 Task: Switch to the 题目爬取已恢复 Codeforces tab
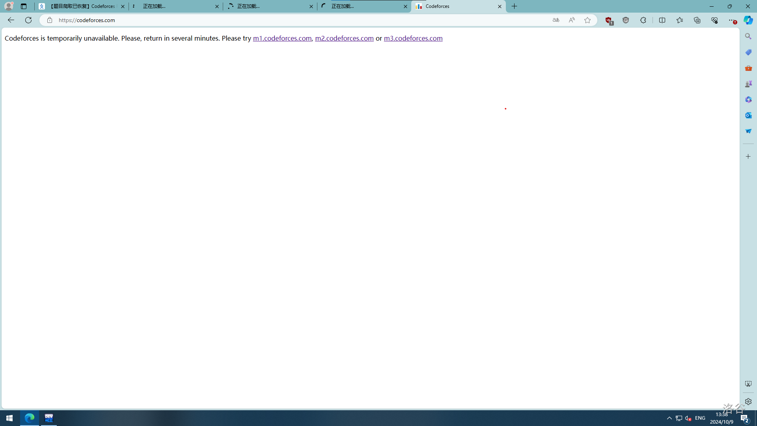point(82,6)
